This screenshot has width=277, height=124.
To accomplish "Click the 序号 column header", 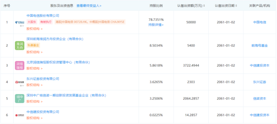I will 7,6.
